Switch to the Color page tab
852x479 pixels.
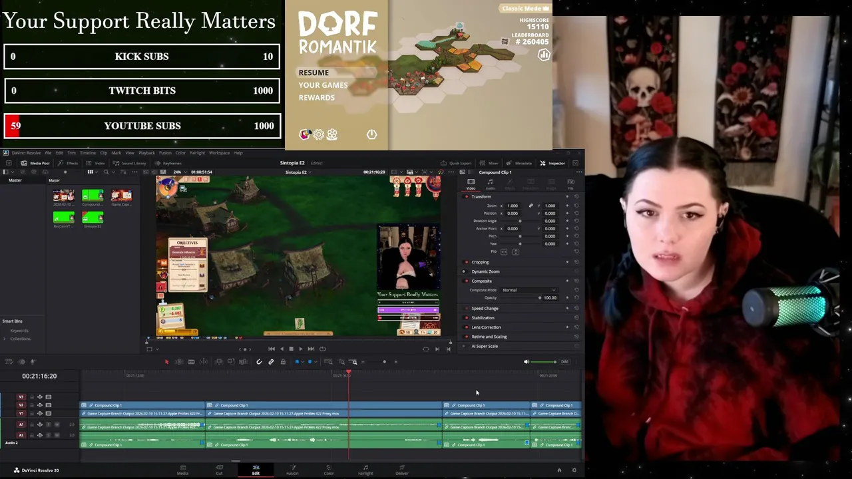pos(329,470)
